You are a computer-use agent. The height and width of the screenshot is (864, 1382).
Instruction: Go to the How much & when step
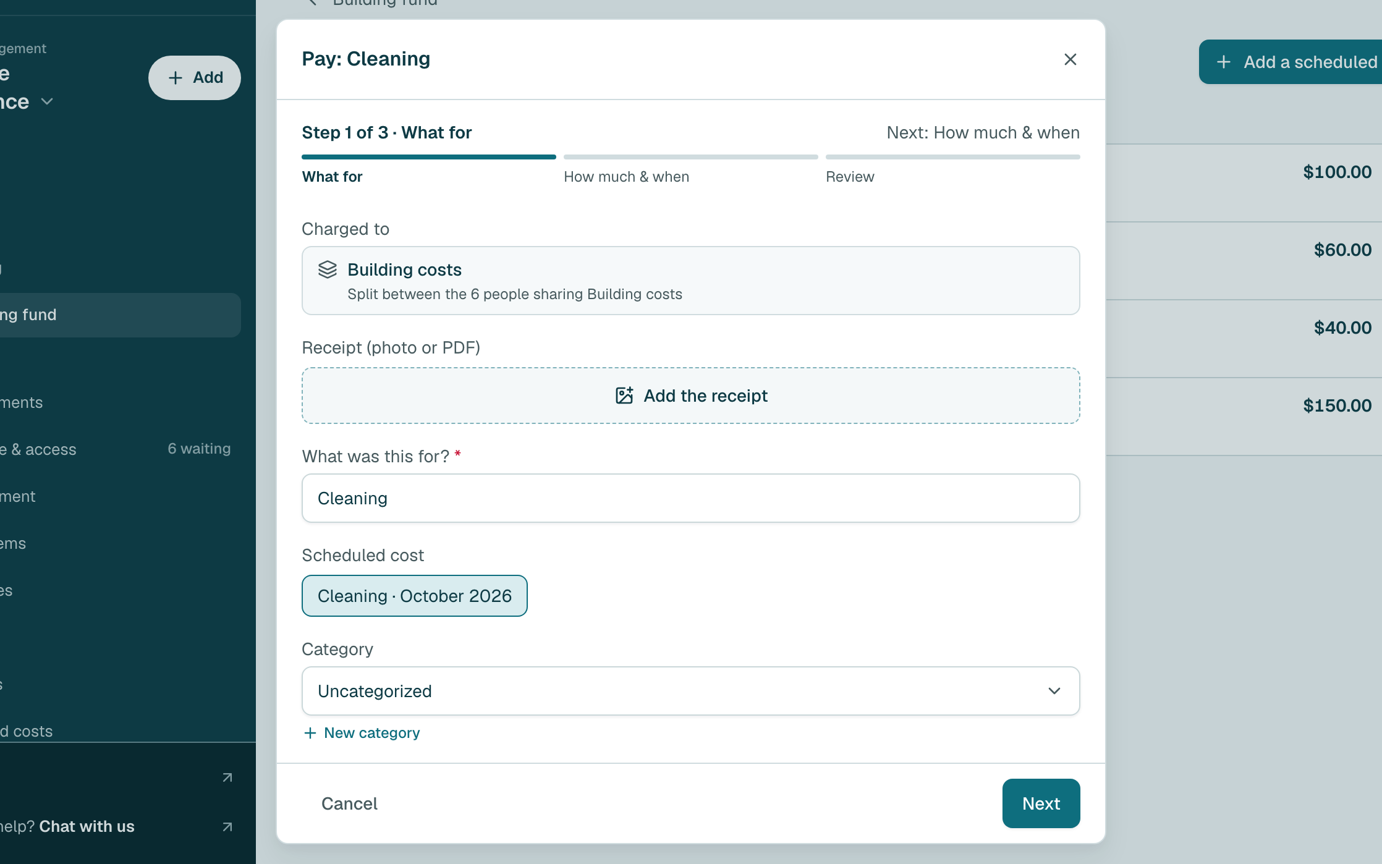pyautogui.click(x=626, y=176)
